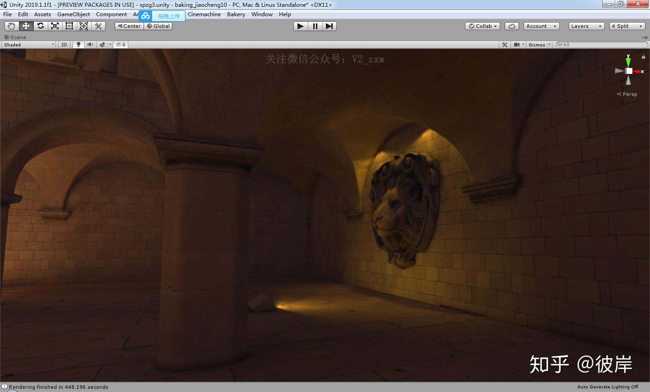Click the Auto Generate Lighting Off status
The height and width of the screenshot is (392, 650).
coord(608,387)
